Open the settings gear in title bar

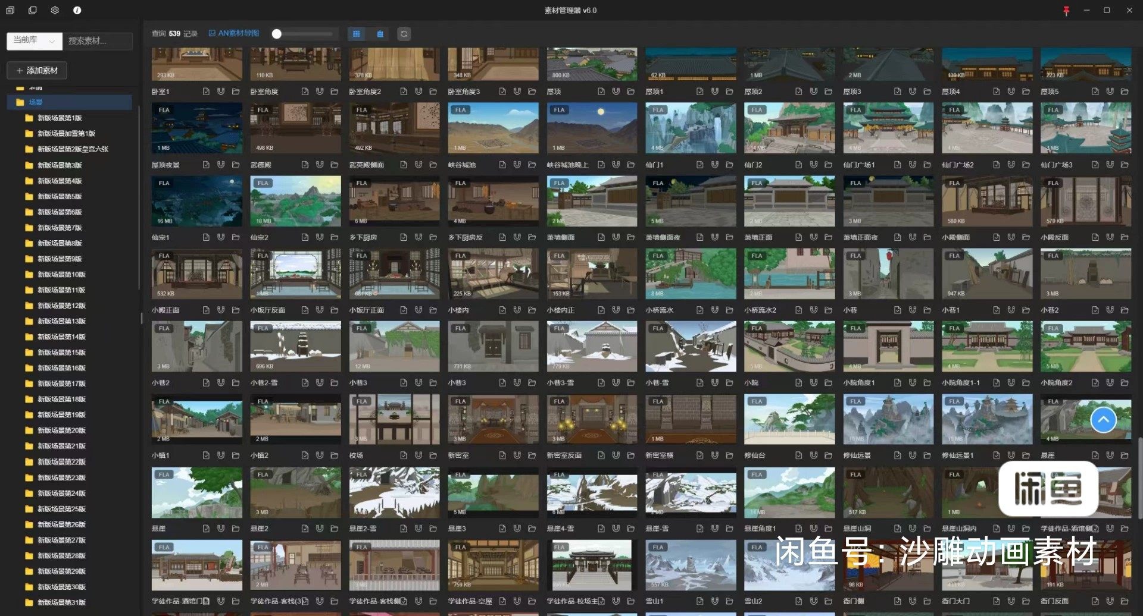pos(55,10)
